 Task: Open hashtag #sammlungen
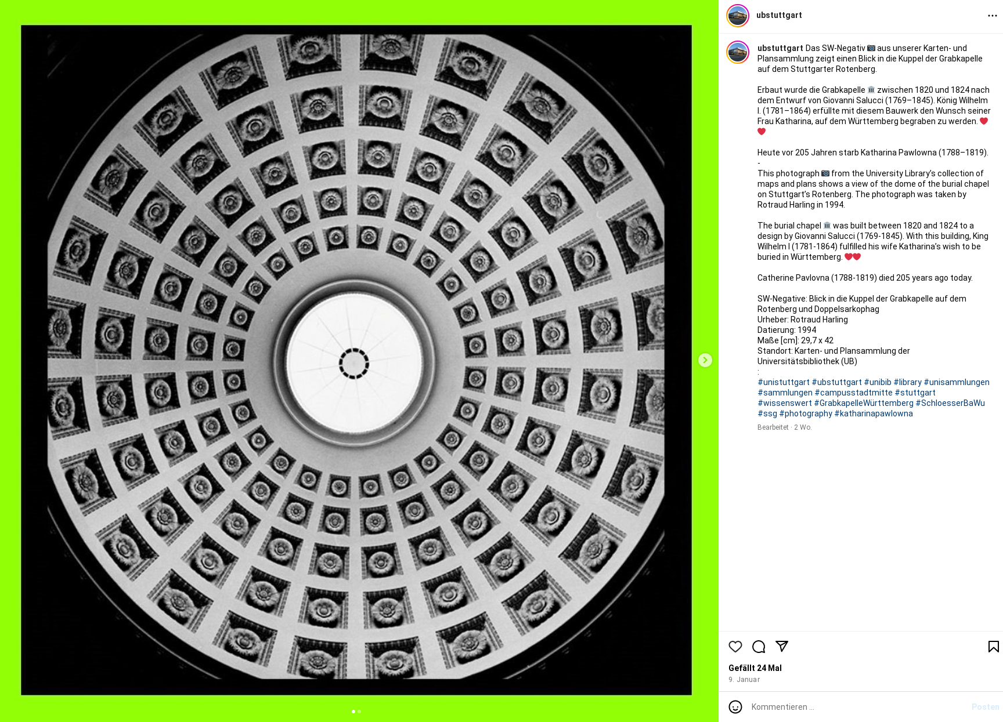785,393
